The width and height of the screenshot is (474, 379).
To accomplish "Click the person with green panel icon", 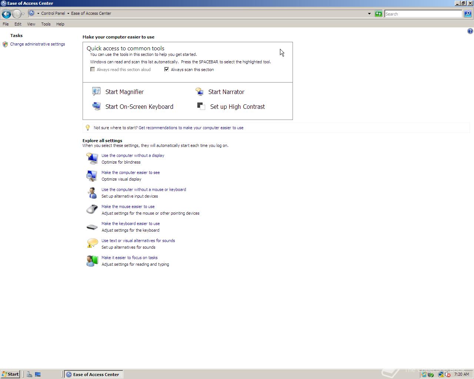I will [x=92, y=261].
